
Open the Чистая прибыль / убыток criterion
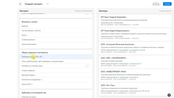56,30
